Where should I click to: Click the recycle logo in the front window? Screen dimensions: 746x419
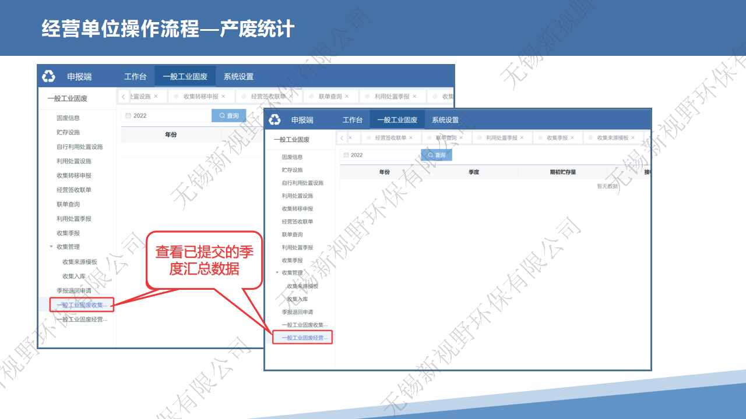pyautogui.click(x=275, y=120)
